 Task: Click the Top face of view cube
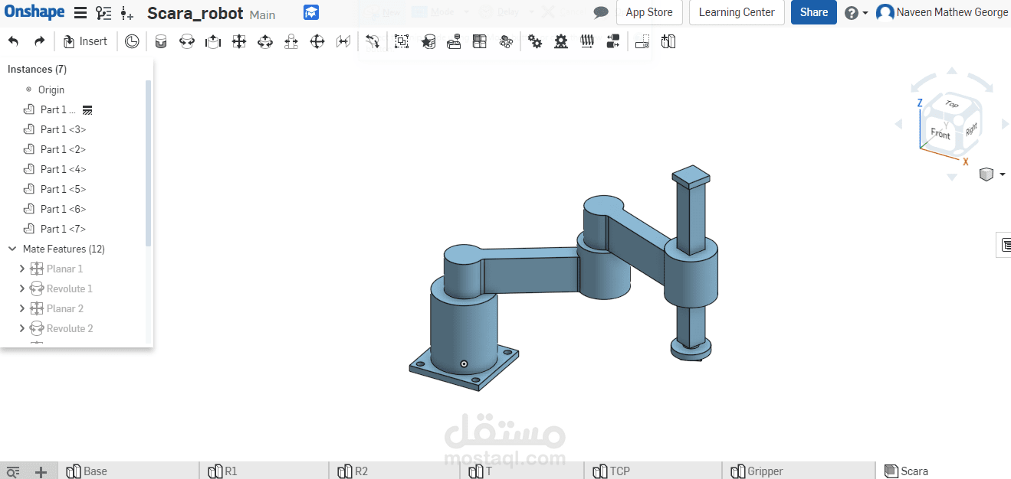click(951, 103)
